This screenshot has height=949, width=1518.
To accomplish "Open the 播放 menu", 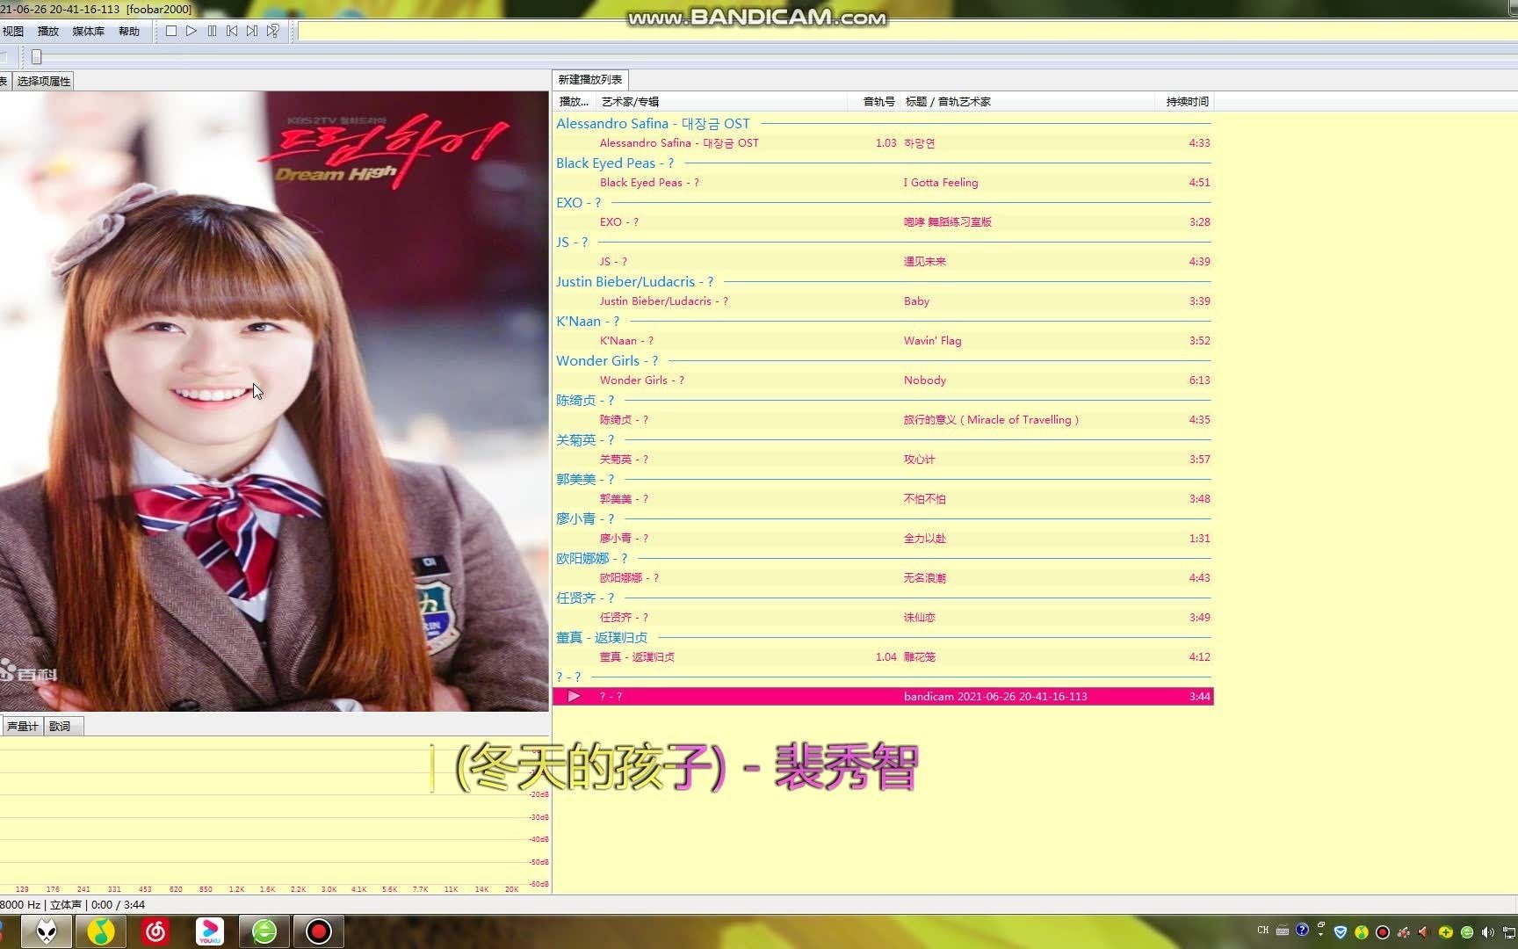I will click(x=48, y=31).
